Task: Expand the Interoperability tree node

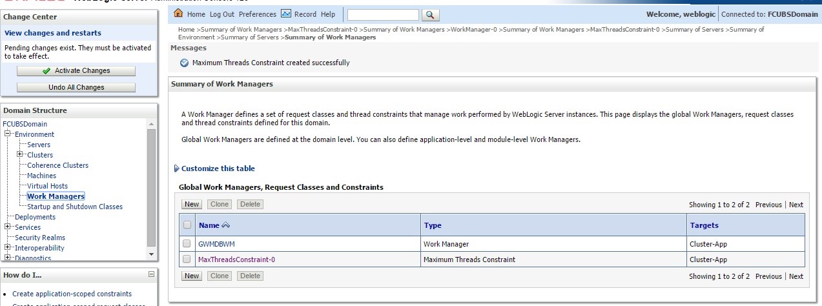Action: coord(8,247)
